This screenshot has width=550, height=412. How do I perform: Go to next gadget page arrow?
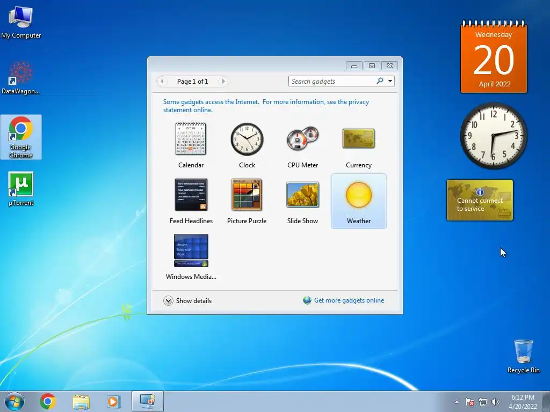tap(223, 82)
